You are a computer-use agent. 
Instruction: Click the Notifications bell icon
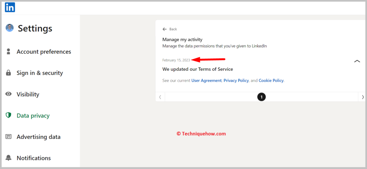pyautogui.click(x=9, y=158)
